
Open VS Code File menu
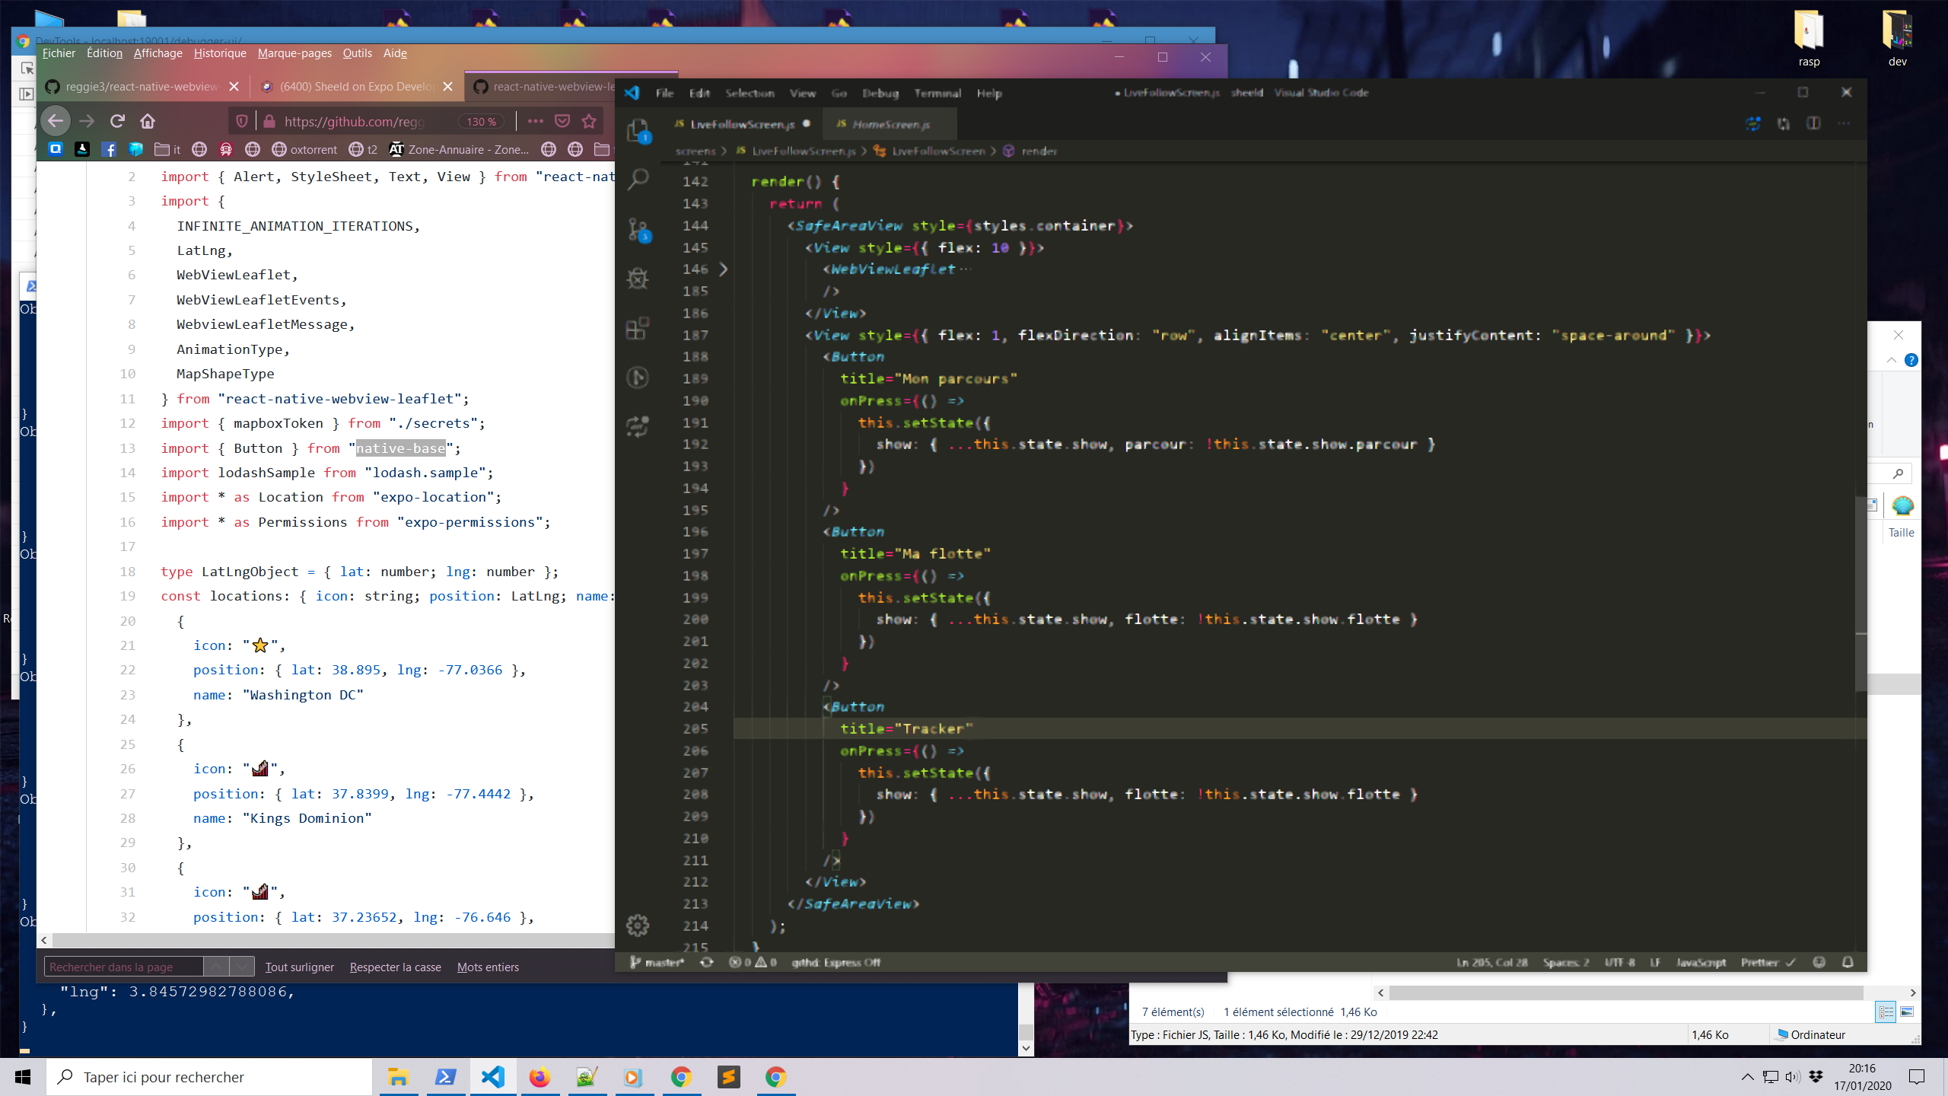[x=664, y=93]
